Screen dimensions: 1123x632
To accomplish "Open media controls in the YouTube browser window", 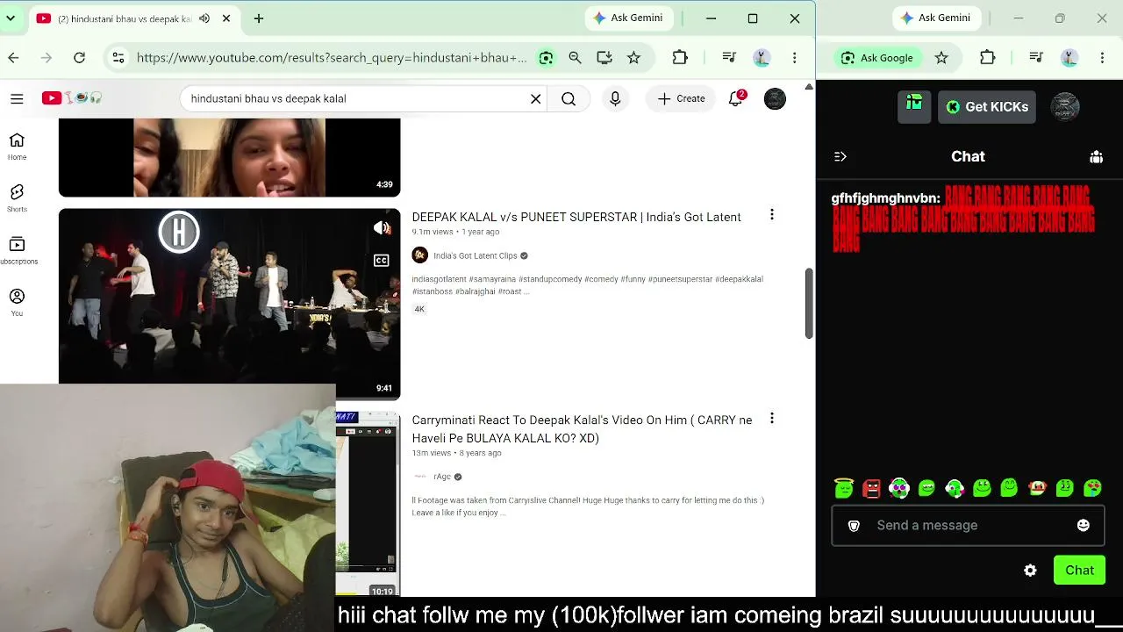I will (x=728, y=58).
